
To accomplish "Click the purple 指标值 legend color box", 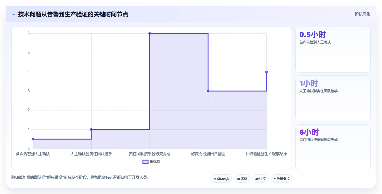I will tap(145, 162).
